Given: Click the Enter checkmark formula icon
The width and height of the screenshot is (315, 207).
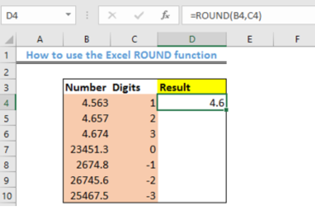Looking at the screenshot, I should click(139, 15).
